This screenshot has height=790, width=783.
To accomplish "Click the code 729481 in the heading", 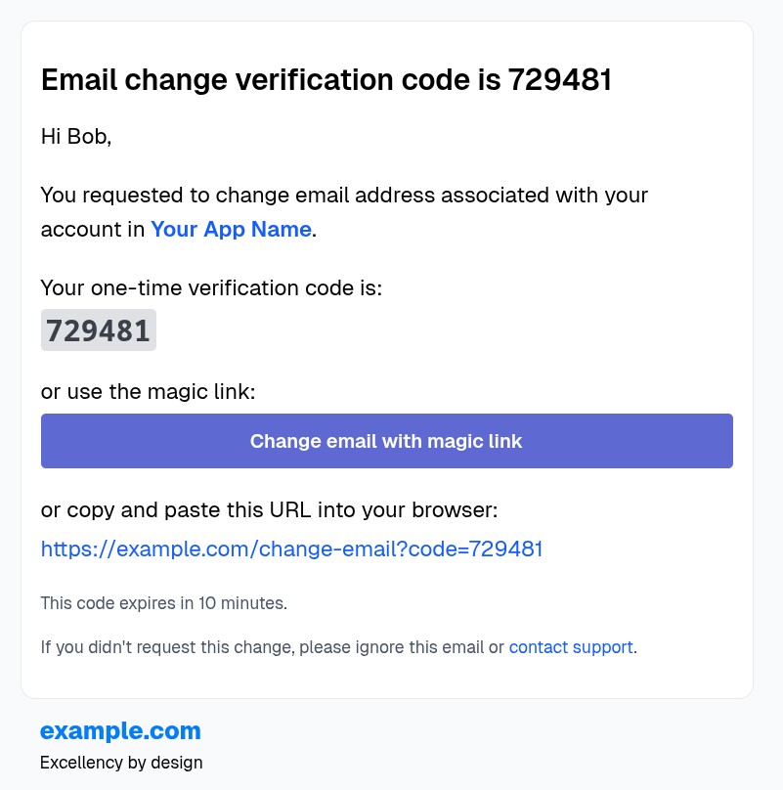I will click(561, 79).
